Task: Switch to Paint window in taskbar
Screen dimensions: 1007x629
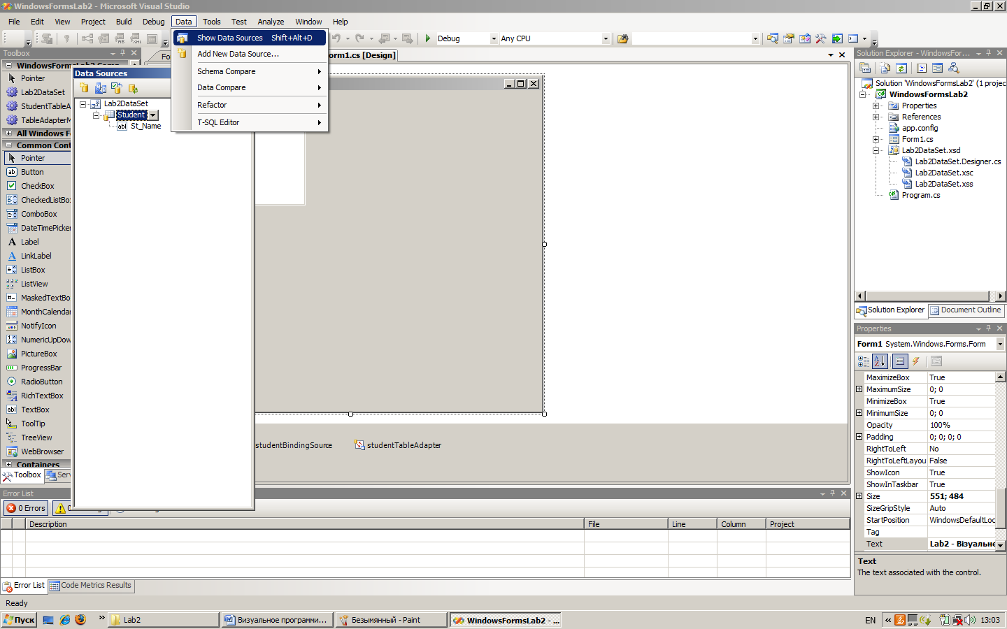Action: pyautogui.click(x=391, y=620)
